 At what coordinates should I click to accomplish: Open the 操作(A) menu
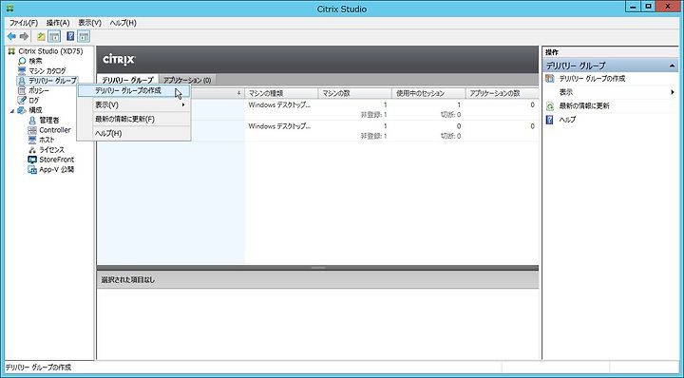click(x=58, y=23)
